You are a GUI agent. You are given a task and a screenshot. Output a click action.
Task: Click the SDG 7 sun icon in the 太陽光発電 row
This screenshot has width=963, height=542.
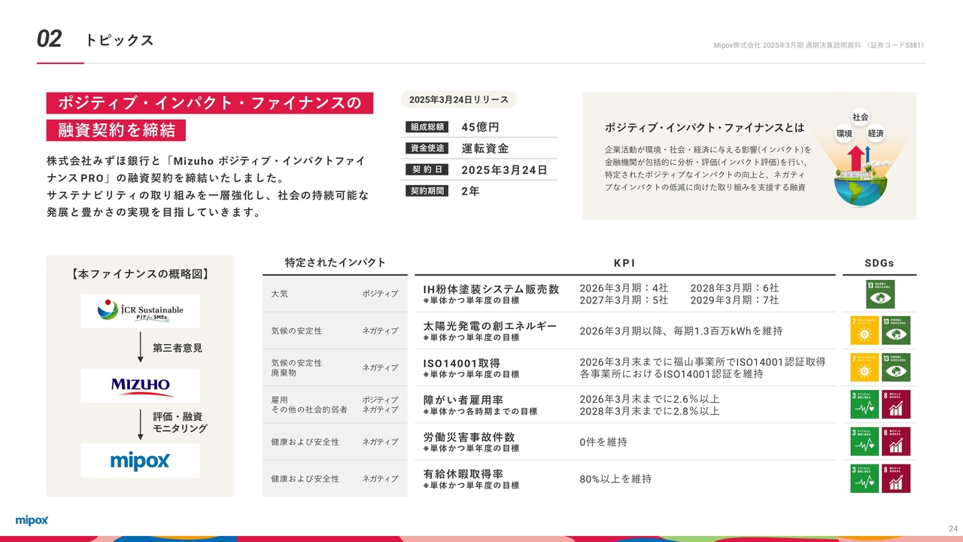click(x=865, y=330)
